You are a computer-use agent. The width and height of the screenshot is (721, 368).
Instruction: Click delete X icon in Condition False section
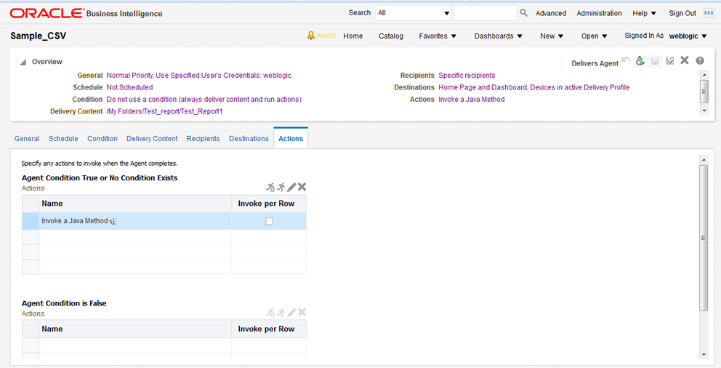(x=302, y=312)
